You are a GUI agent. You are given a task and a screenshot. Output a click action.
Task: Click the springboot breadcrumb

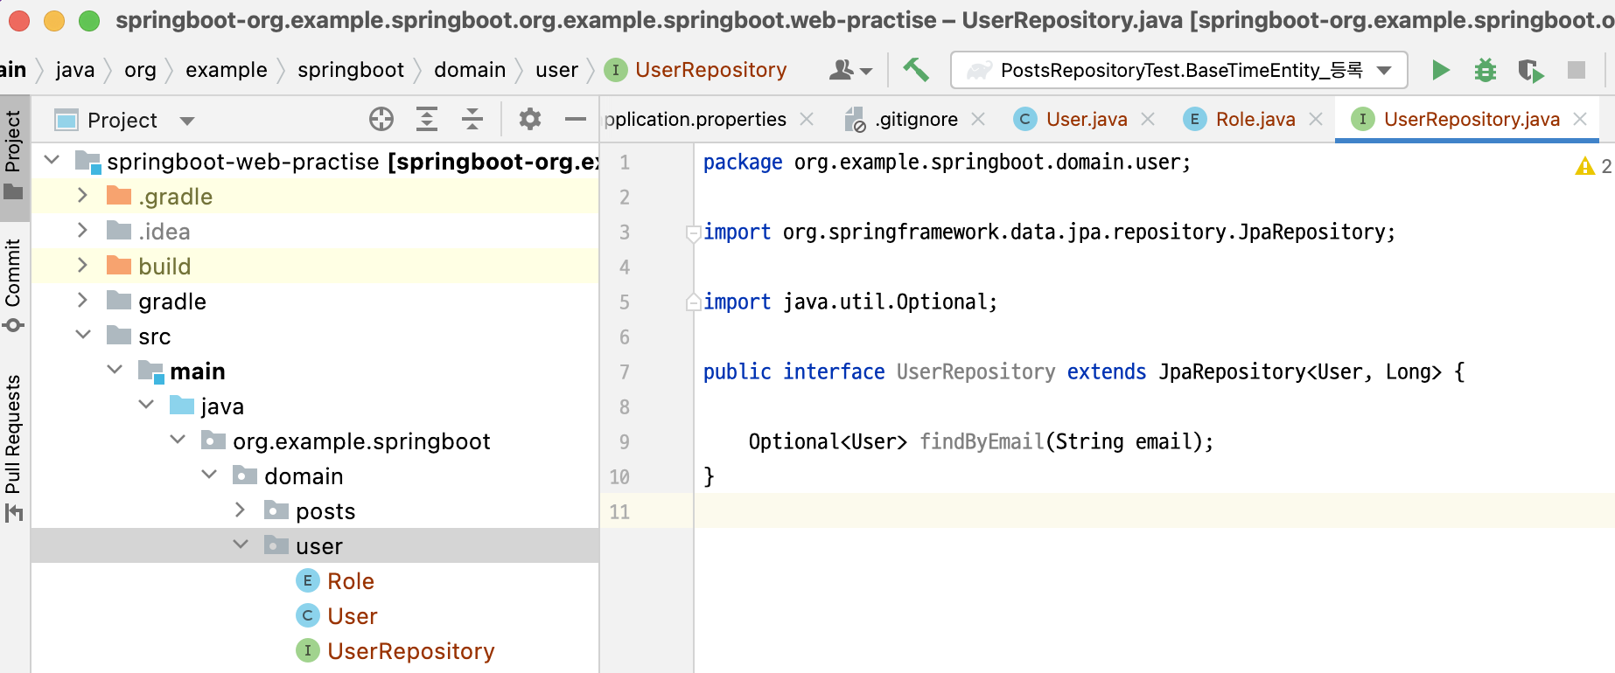(351, 70)
